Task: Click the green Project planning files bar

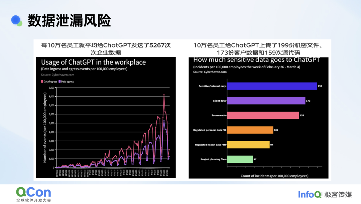Action: [x=240, y=159]
